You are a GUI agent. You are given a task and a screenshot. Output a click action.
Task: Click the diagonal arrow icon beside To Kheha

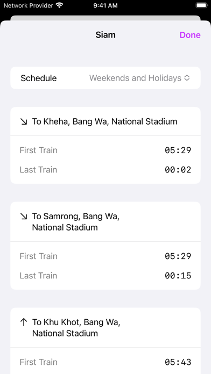coord(24,122)
